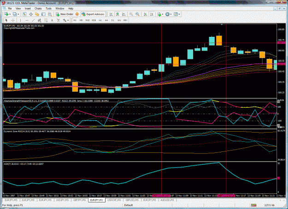Expand the Indicators dropdown arrow
Screen dimensions: 288x209
click(x=163, y=14)
